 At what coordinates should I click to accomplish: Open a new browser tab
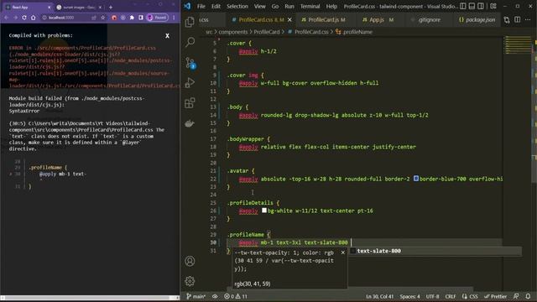[110, 7]
